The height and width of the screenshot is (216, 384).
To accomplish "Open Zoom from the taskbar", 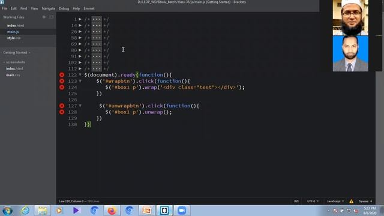I will (182, 211).
